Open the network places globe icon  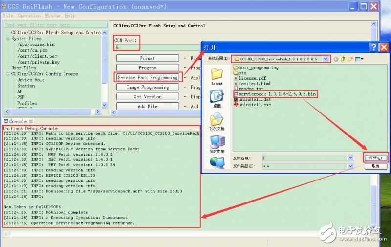(x=217, y=163)
